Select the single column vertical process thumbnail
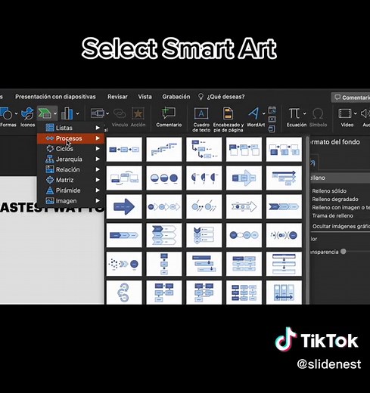The height and width of the screenshot is (393, 370). pyautogui.click(x=164, y=264)
